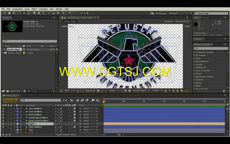Screen dimensions: 230x144
Task: Hide the text Outlines layer
Action: (3, 112)
